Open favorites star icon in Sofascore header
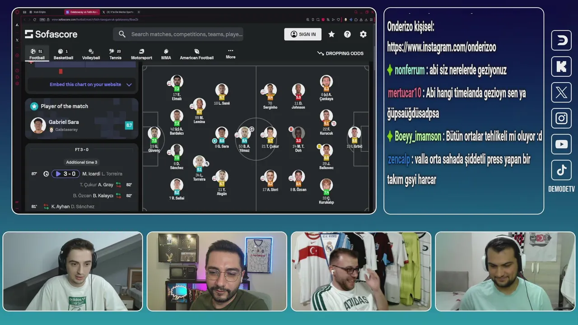 [331, 34]
